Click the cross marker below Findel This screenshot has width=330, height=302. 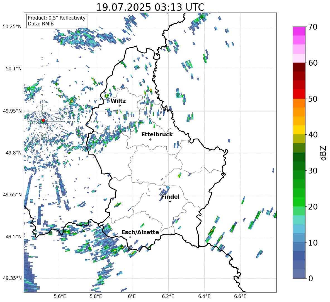click(x=170, y=202)
